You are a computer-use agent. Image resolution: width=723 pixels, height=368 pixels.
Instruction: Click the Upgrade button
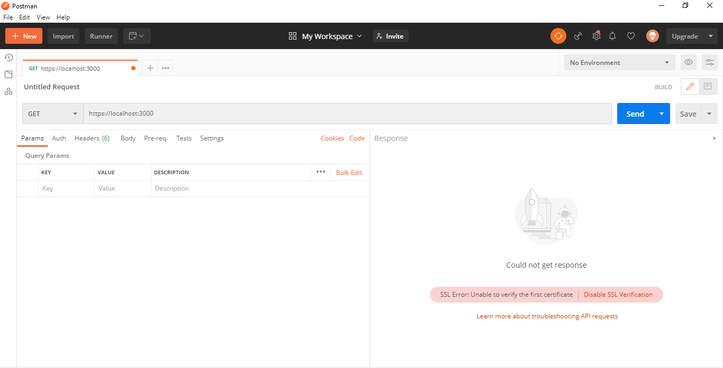(x=685, y=36)
